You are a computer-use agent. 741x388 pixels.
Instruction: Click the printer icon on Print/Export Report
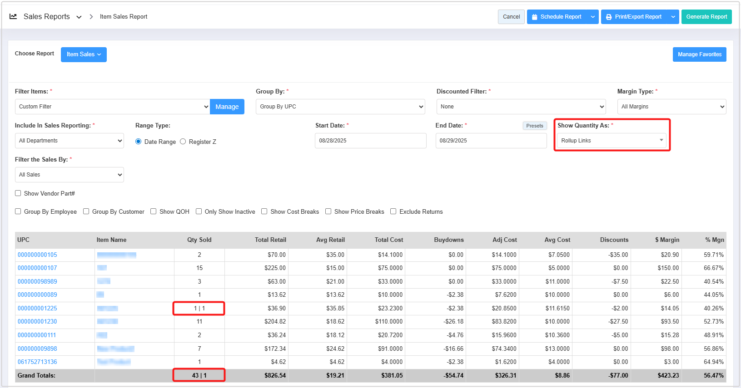609,17
